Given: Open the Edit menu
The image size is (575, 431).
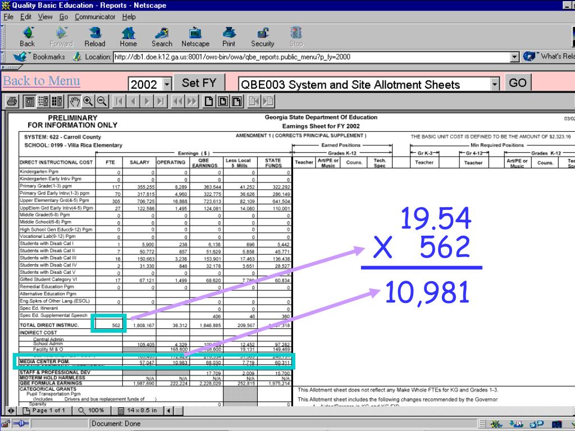Looking at the screenshot, I should pyautogui.click(x=26, y=17).
